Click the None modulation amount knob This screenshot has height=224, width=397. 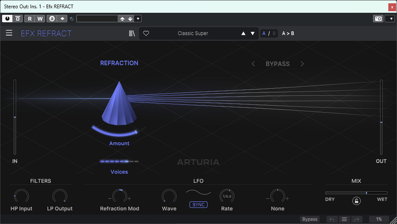pyautogui.click(x=278, y=196)
